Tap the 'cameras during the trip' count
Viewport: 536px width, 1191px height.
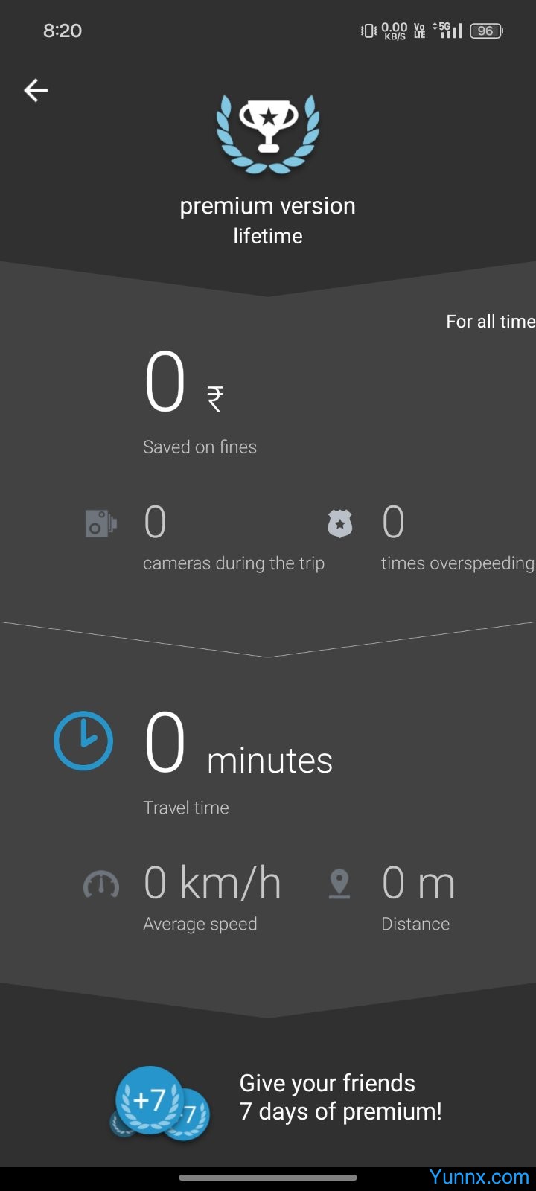(155, 523)
